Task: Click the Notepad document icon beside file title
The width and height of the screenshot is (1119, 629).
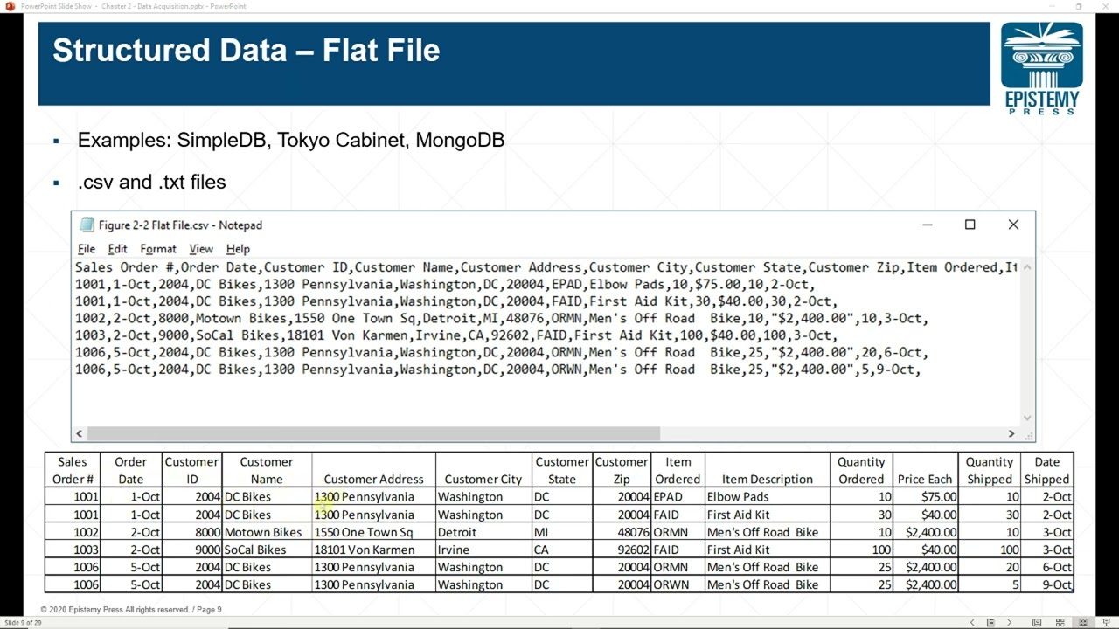Action: pyautogui.click(x=87, y=225)
